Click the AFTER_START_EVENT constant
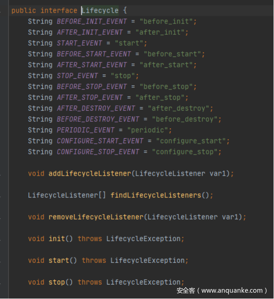274x299 pixels. [92, 65]
